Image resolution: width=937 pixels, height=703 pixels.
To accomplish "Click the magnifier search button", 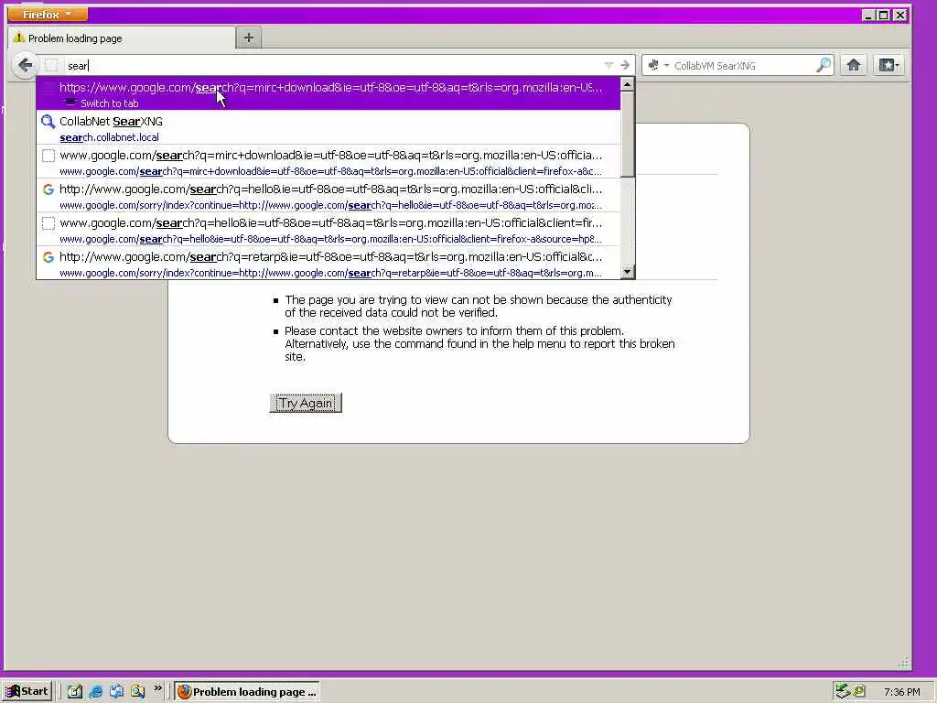I will click(x=824, y=65).
